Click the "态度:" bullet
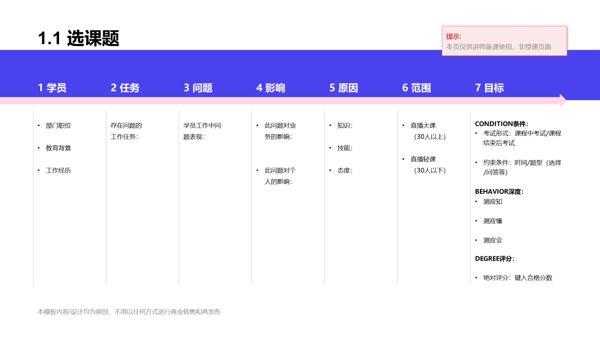The image size is (600, 337). tap(345, 170)
